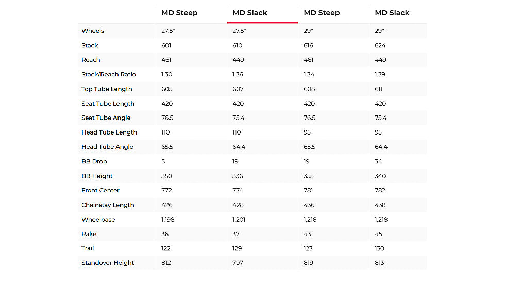Select the BB Drop row label
This screenshot has height=284, width=505.
tap(94, 161)
